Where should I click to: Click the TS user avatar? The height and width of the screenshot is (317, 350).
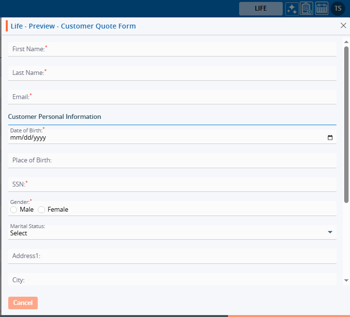(x=337, y=9)
